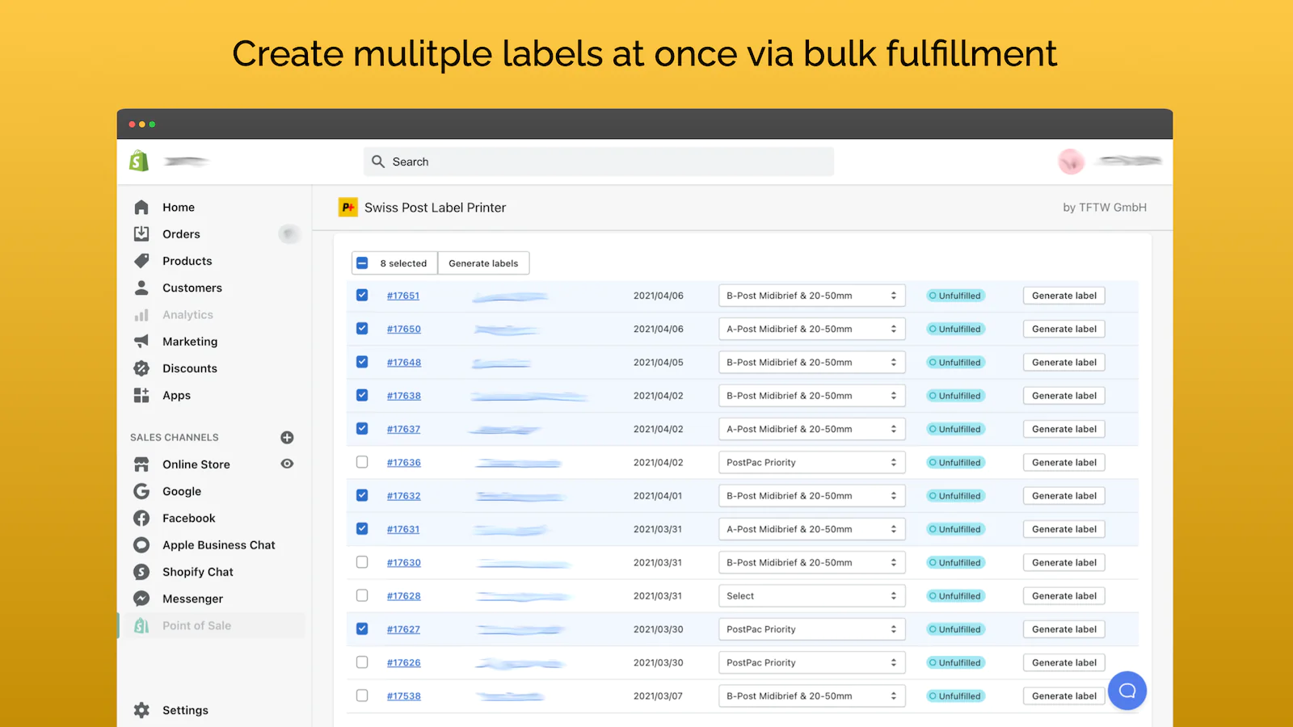Image resolution: width=1293 pixels, height=727 pixels.
Task: Uncheck order #17651
Action: [x=362, y=295]
